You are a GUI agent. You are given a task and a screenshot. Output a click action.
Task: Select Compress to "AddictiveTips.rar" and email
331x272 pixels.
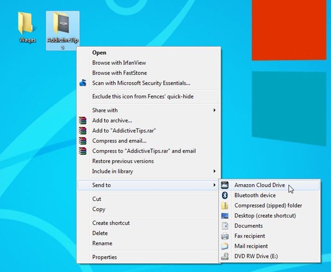pos(148,151)
